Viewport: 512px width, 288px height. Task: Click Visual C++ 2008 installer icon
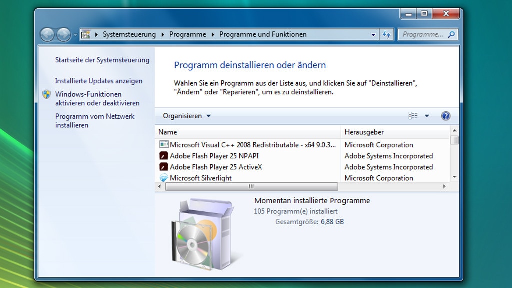pyautogui.click(x=164, y=144)
